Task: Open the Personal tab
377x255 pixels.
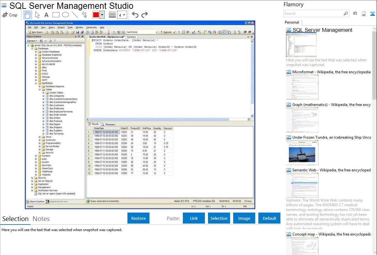Action: coord(292,22)
